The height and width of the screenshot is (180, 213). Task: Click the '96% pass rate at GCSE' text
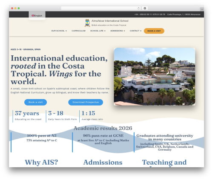pyautogui.click(x=103, y=136)
